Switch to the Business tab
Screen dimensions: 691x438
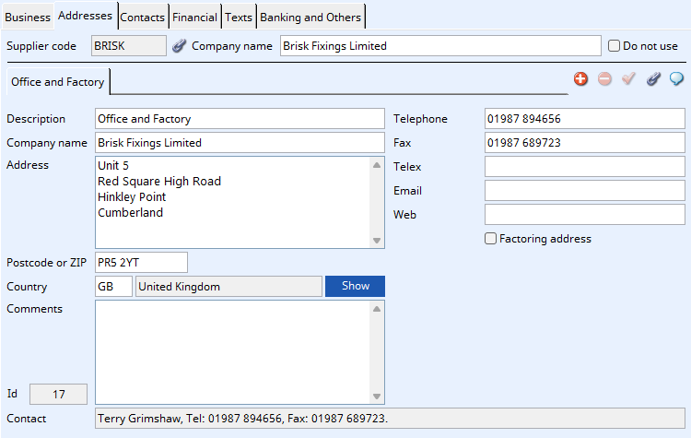click(x=28, y=18)
